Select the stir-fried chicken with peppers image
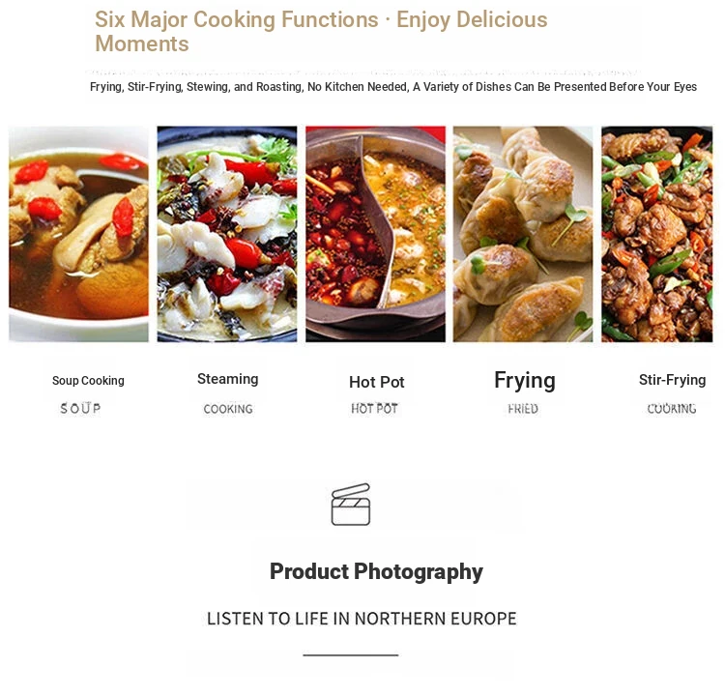Screen dimensions: 725x696 [657, 234]
